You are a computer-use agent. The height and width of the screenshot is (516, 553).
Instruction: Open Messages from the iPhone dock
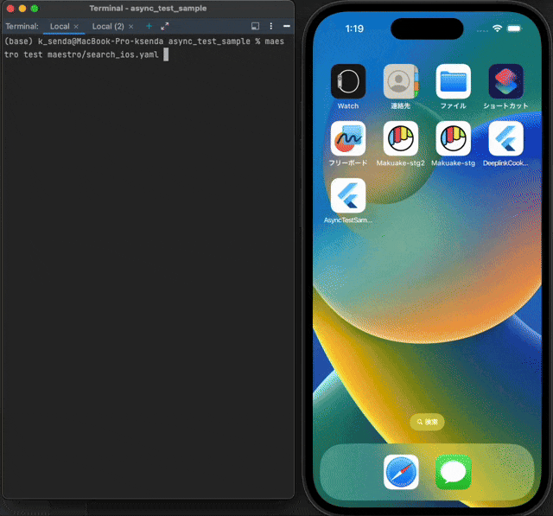(453, 472)
